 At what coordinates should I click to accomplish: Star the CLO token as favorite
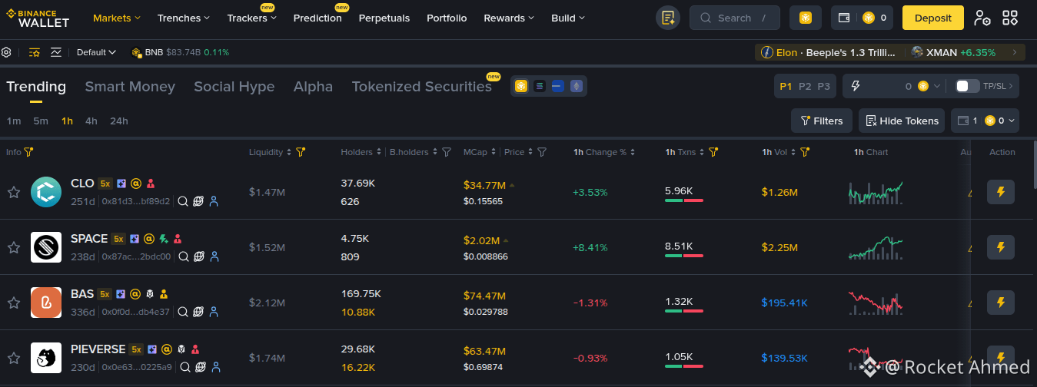pyautogui.click(x=13, y=192)
